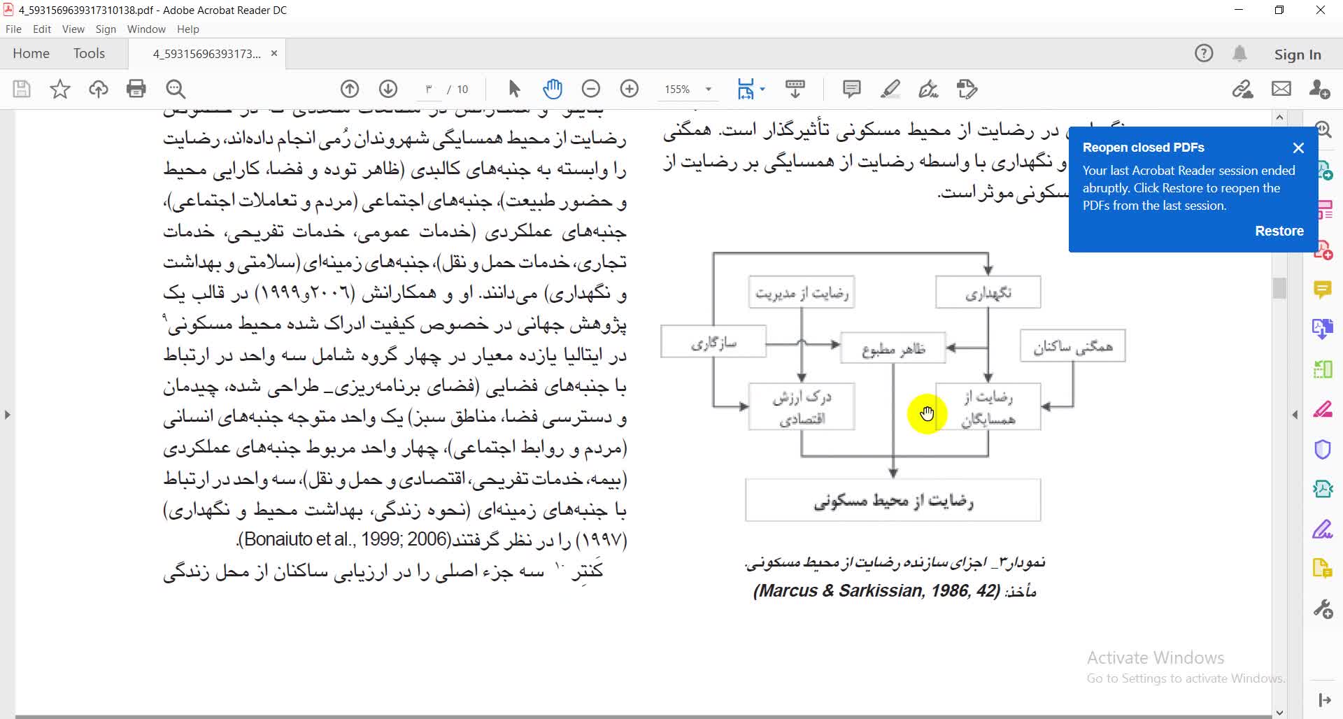Click the Print file icon
The height and width of the screenshot is (719, 1343).
click(x=136, y=89)
